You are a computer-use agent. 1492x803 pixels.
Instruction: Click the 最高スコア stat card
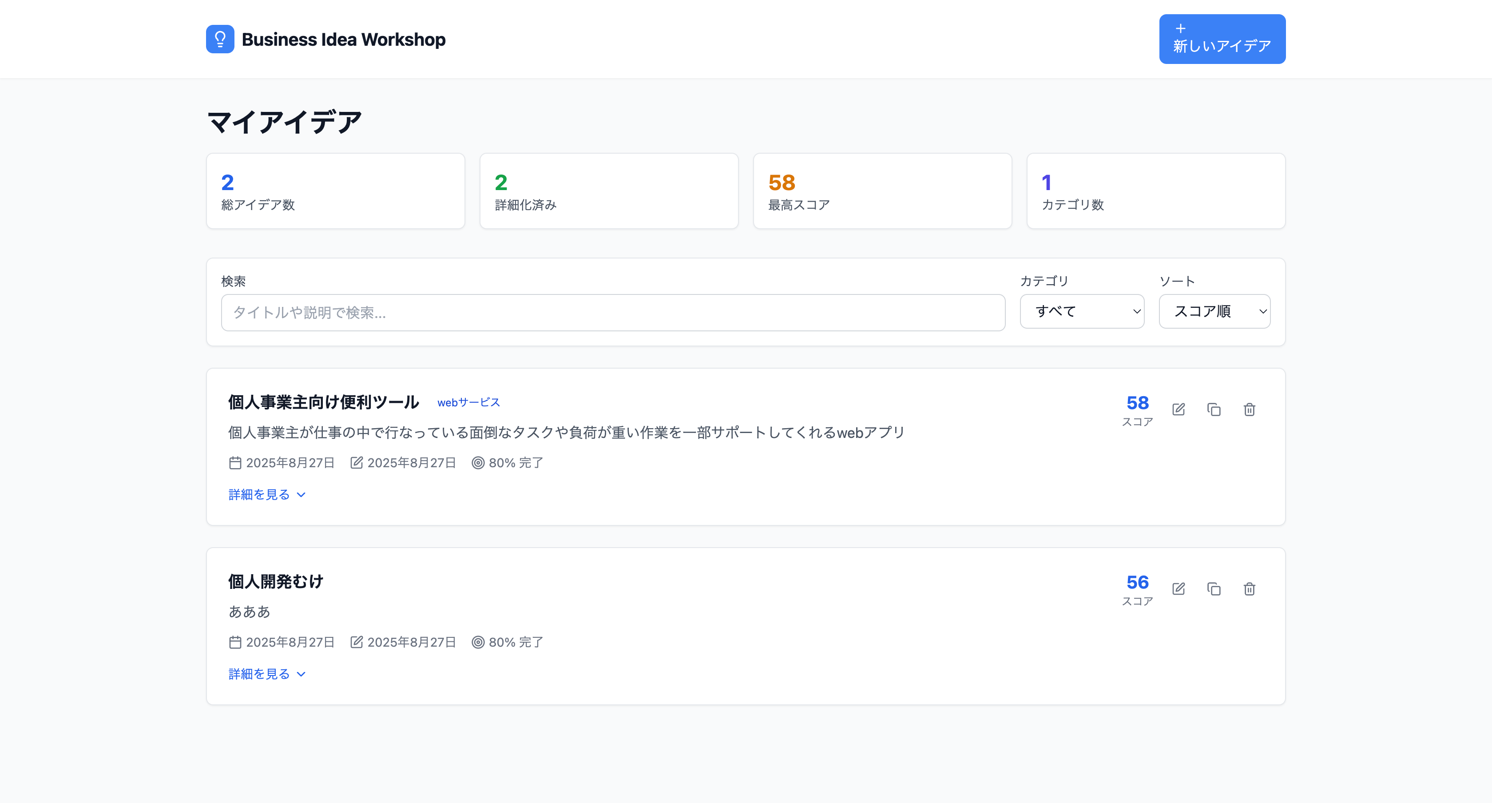click(x=881, y=191)
